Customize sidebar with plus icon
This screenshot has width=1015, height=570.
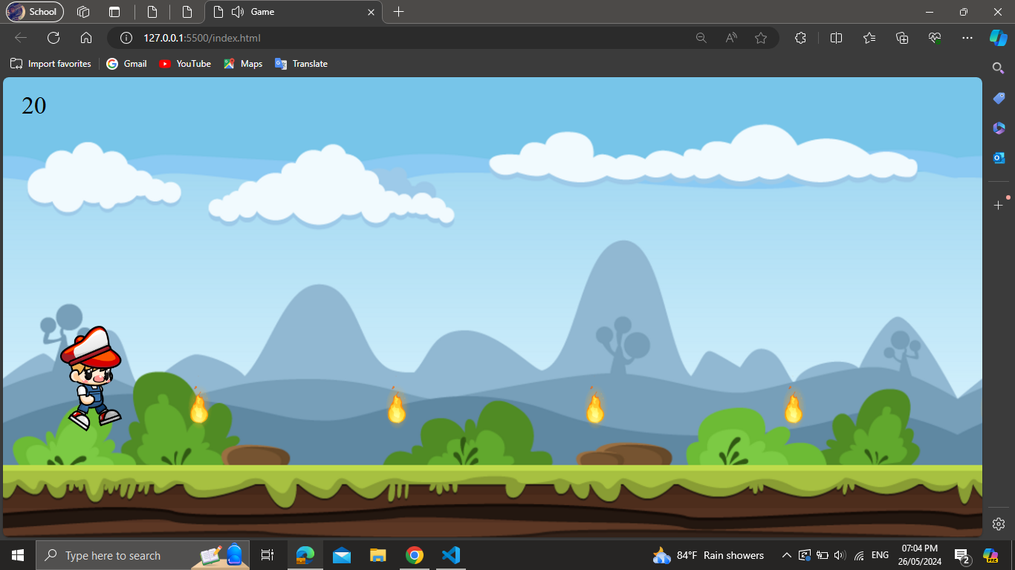999,205
